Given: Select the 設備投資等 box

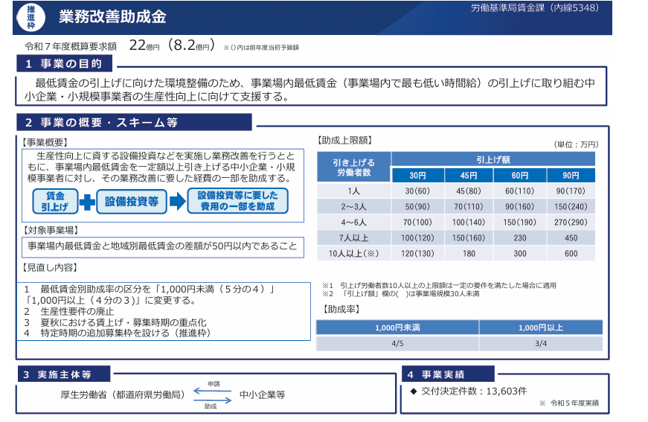Looking at the screenshot, I should pos(132,202).
